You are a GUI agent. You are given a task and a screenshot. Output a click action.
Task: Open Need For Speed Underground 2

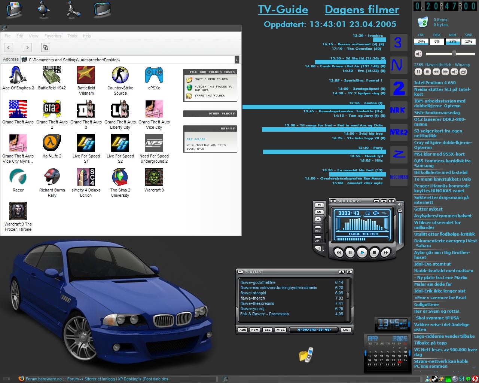154,148
